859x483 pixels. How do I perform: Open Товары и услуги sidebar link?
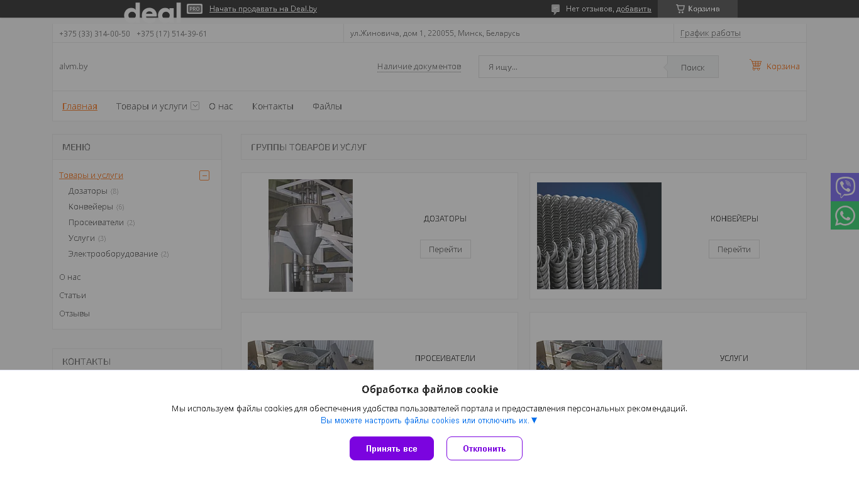91,175
